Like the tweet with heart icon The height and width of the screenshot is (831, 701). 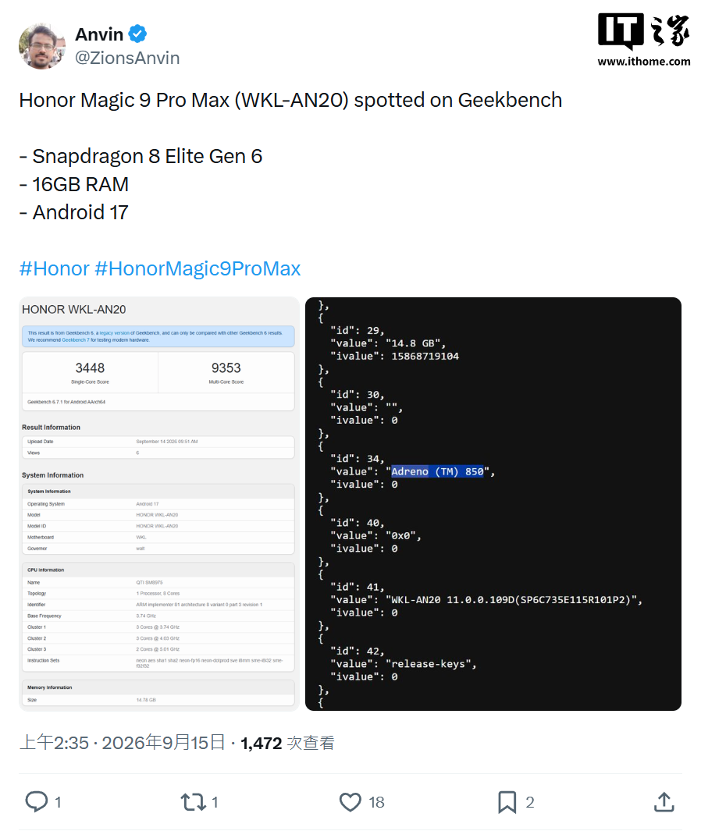(x=350, y=802)
